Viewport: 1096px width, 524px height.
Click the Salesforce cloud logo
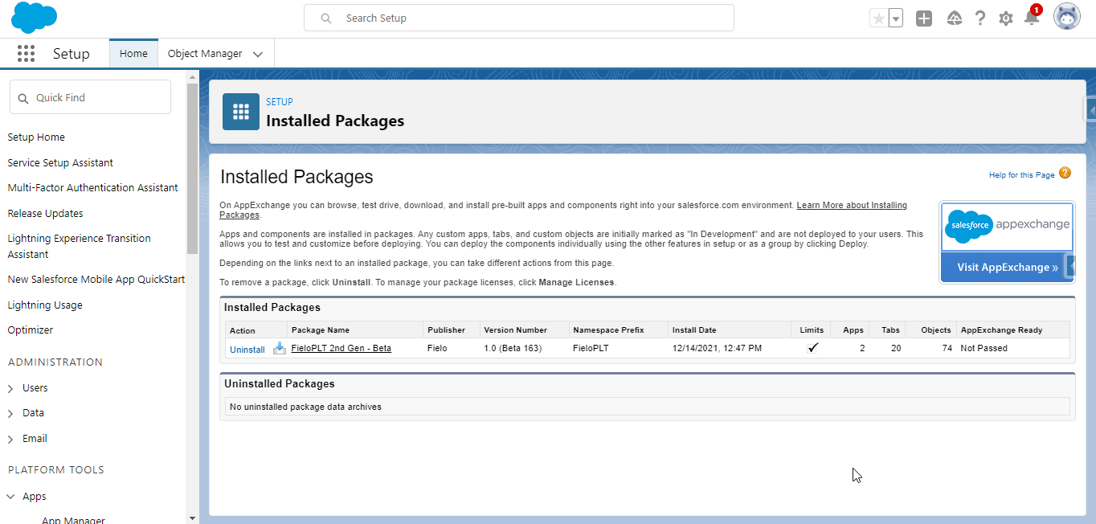coord(35,18)
